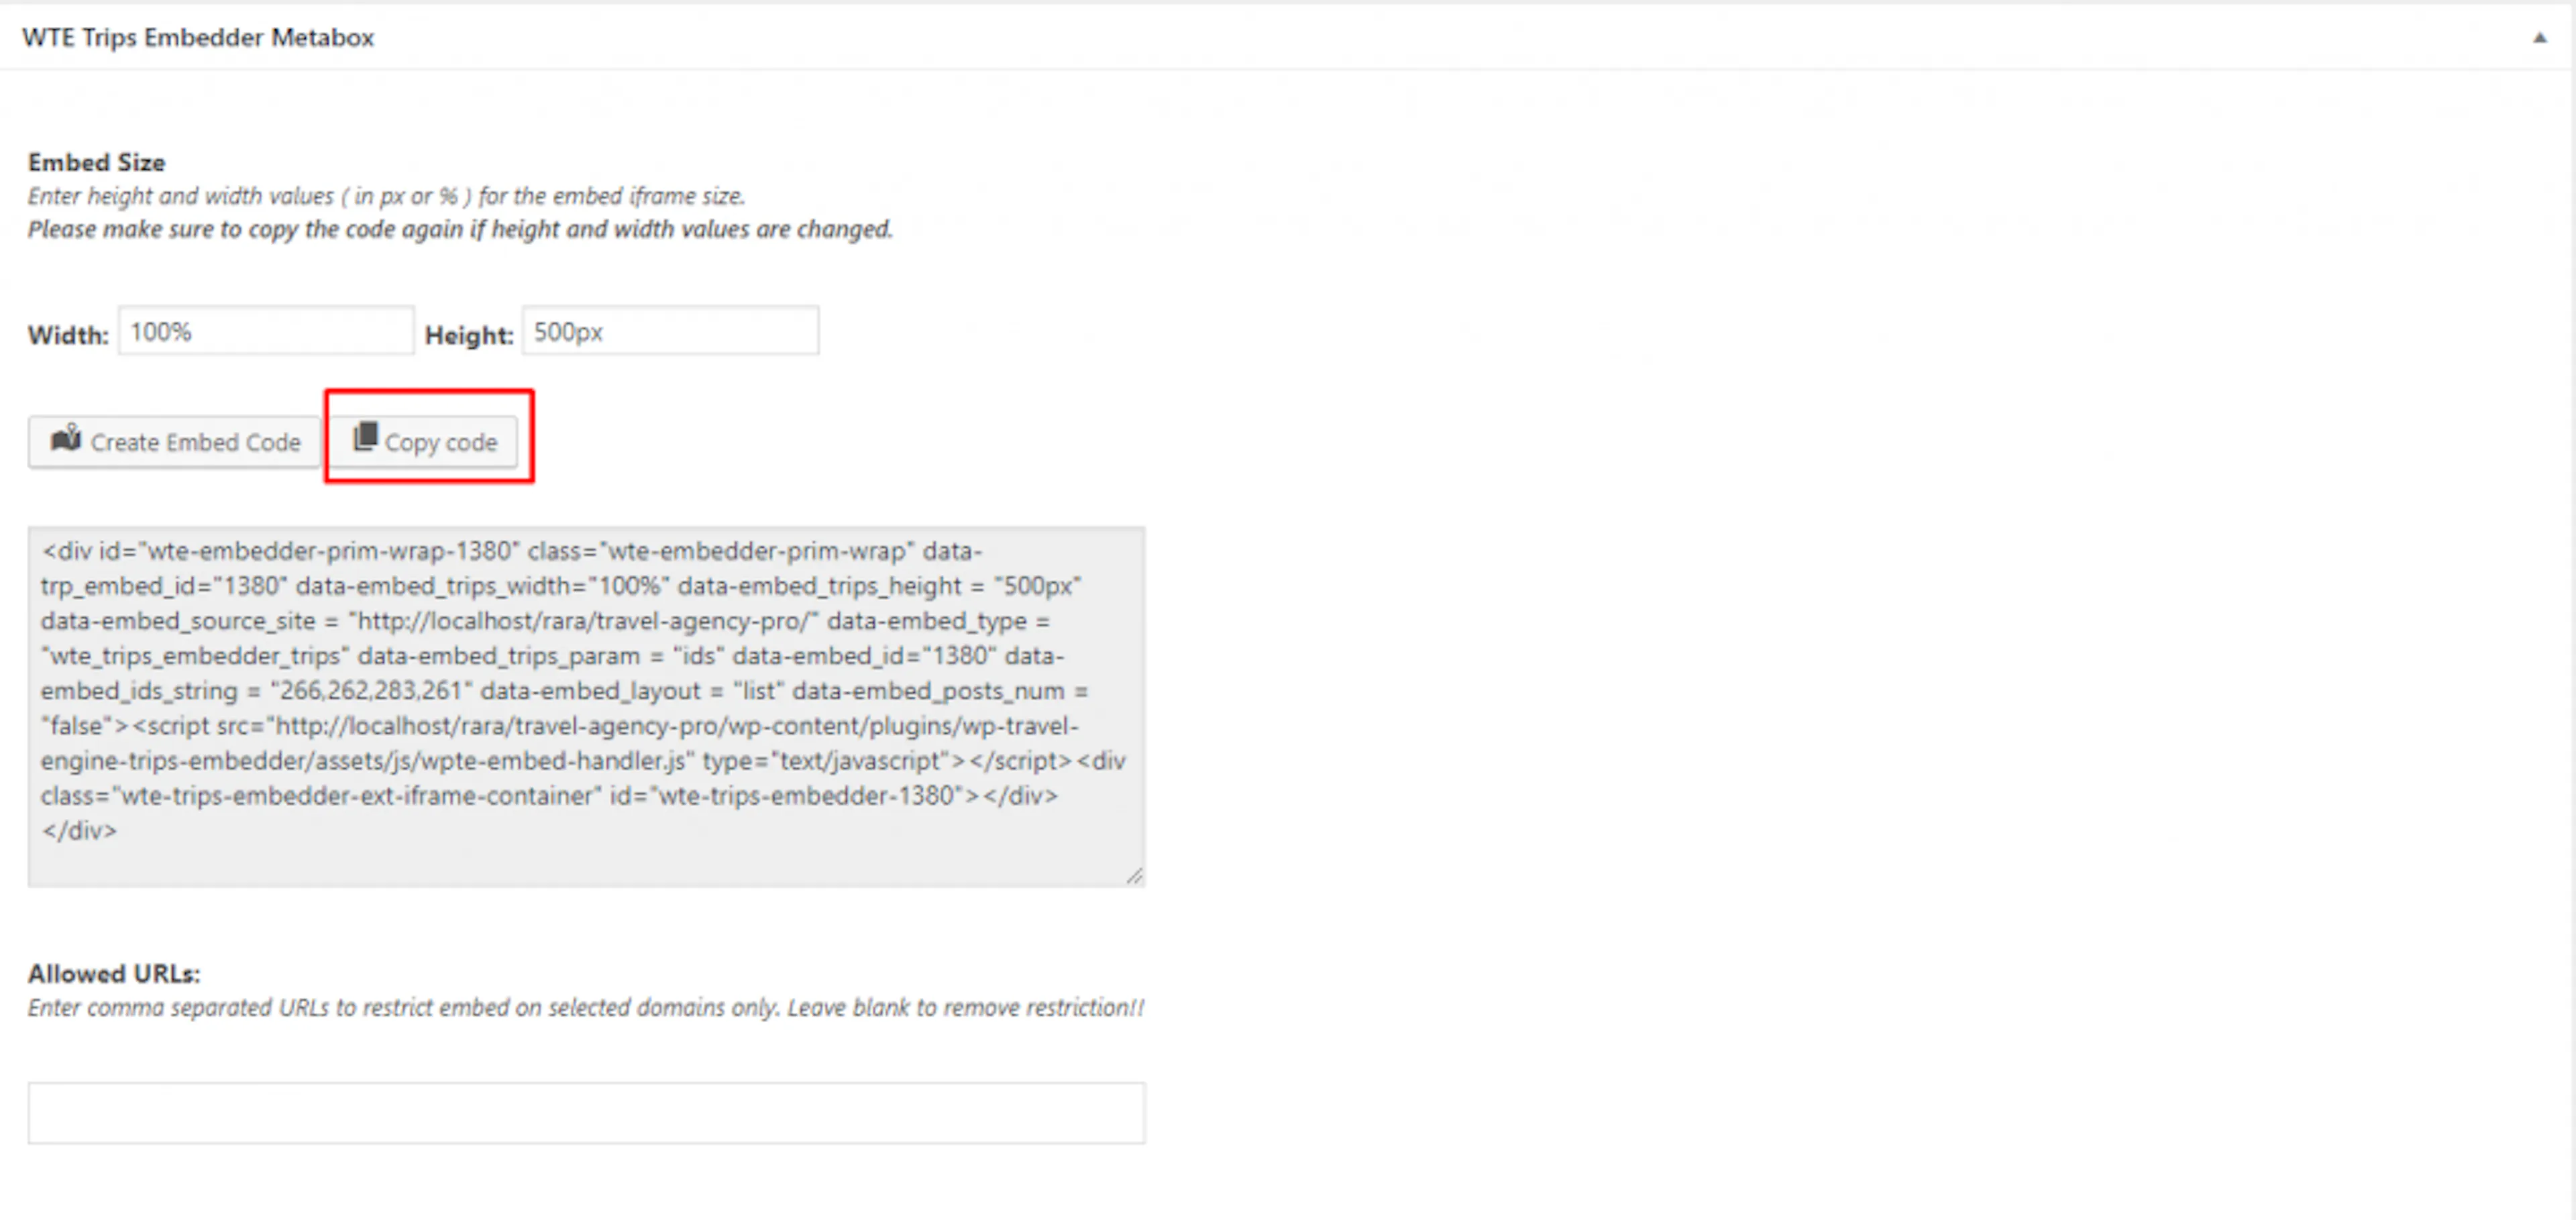Viewport: 2576px width, 1220px height.
Task: Click the iframe size instruction text
Action: click(387, 196)
